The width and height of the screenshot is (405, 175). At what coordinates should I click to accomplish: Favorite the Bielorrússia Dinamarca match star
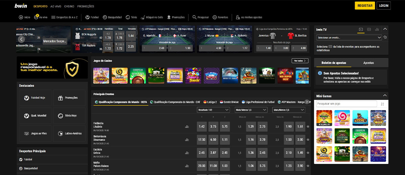308,140
